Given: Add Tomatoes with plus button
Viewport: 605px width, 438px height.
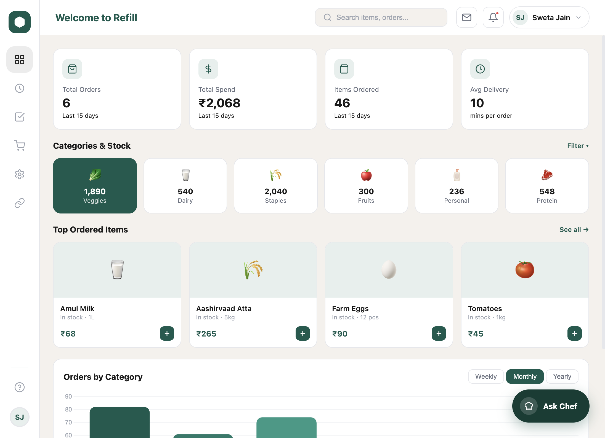Looking at the screenshot, I should (575, 333).
